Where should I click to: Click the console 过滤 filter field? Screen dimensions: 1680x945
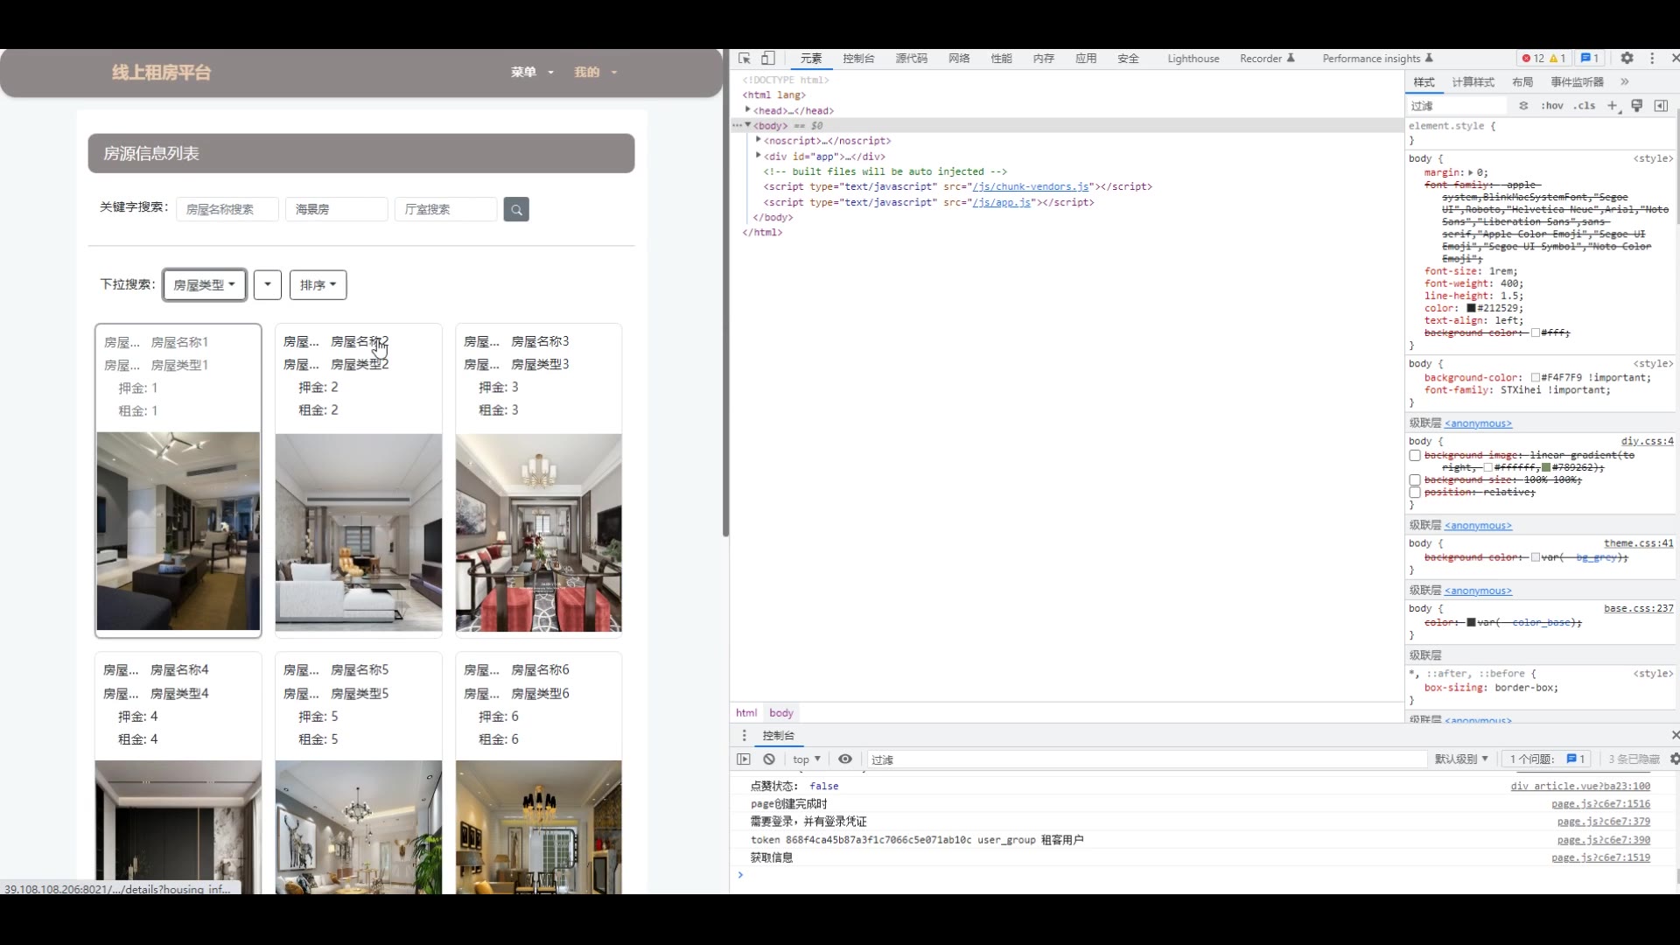(x=1146, y=759)
